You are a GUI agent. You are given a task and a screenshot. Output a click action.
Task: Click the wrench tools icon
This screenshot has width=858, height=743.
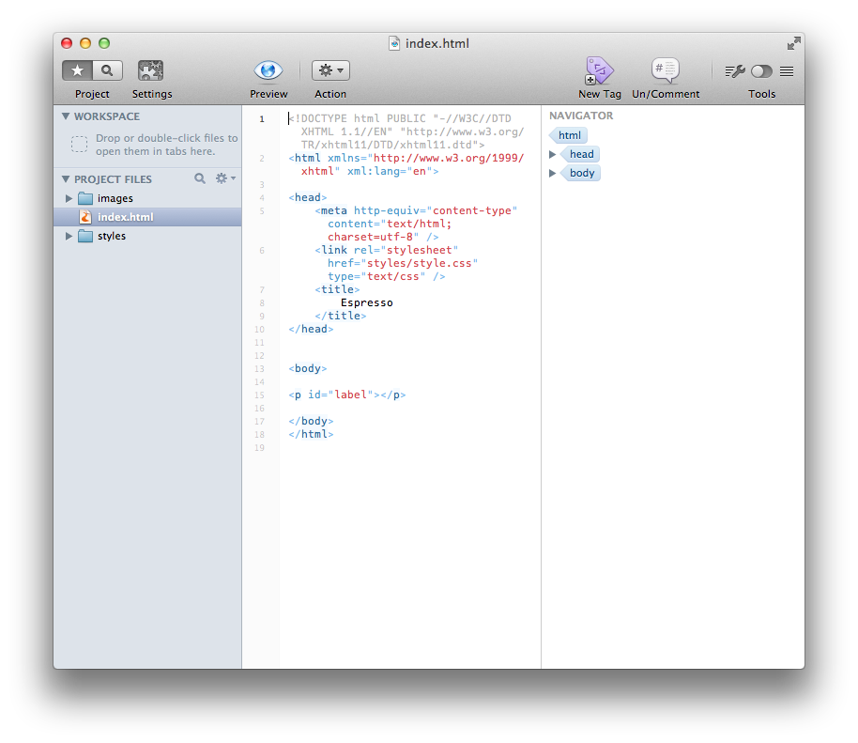[735, 71]
